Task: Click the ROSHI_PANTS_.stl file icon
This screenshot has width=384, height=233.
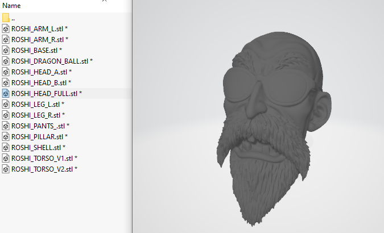Action: click(x=6, y=126)
